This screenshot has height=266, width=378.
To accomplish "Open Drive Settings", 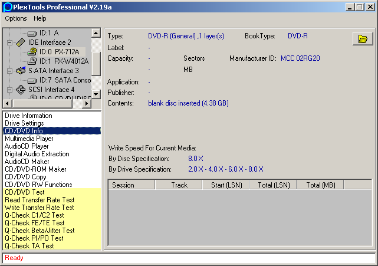I will point(52,123).
